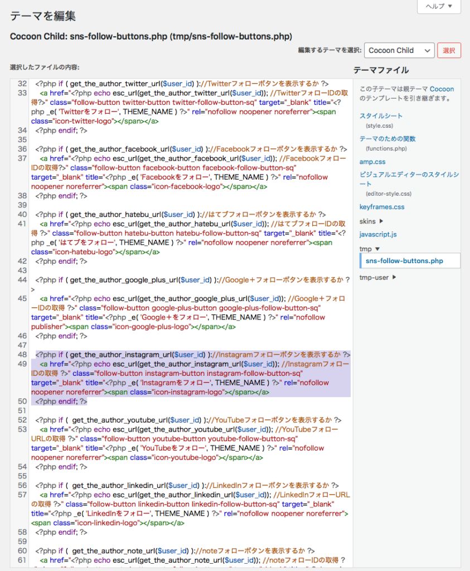Click get_the_author_hatebu_url on line 40

116,215
